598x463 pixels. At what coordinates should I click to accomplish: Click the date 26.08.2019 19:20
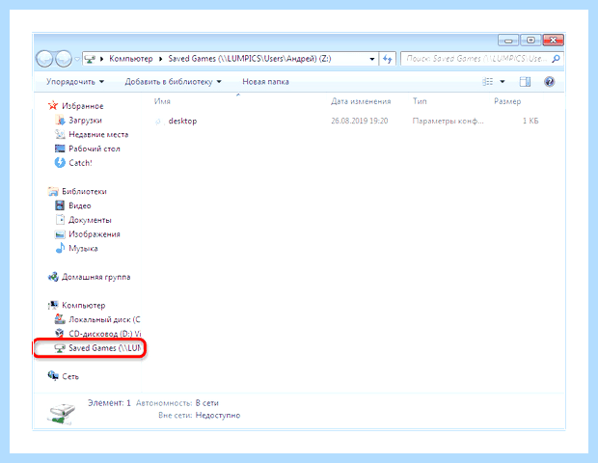click(359, 121)
